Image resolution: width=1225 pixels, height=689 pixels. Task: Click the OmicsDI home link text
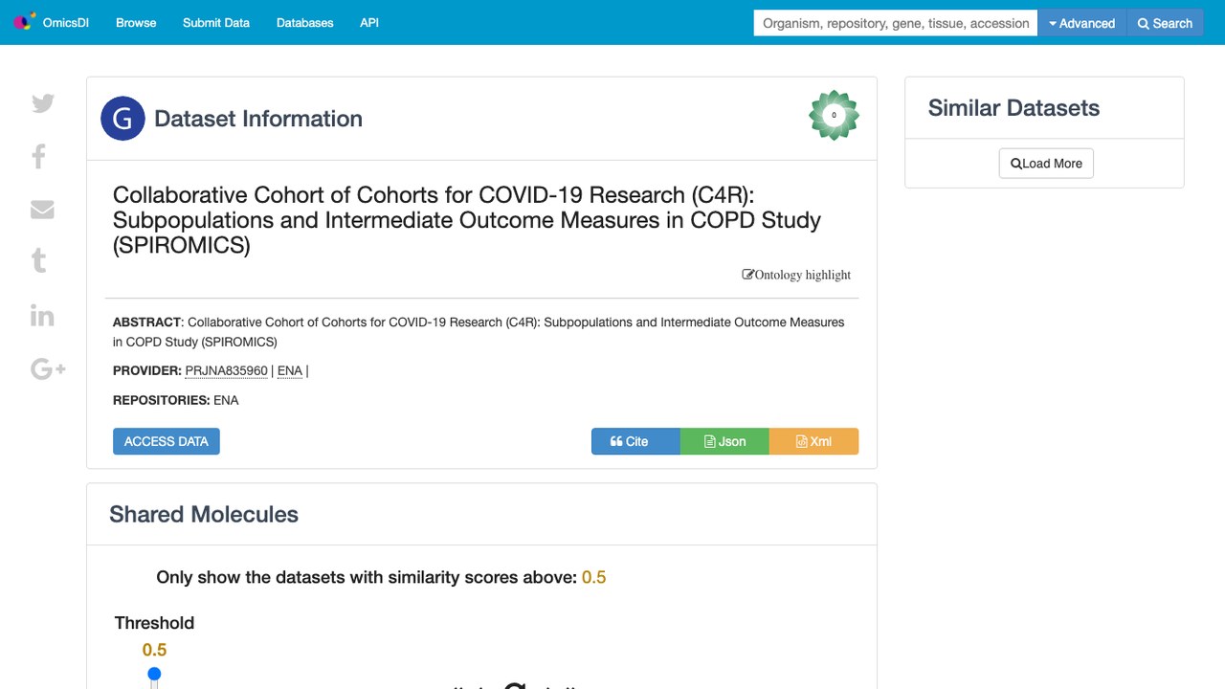[x=66, y=23]
